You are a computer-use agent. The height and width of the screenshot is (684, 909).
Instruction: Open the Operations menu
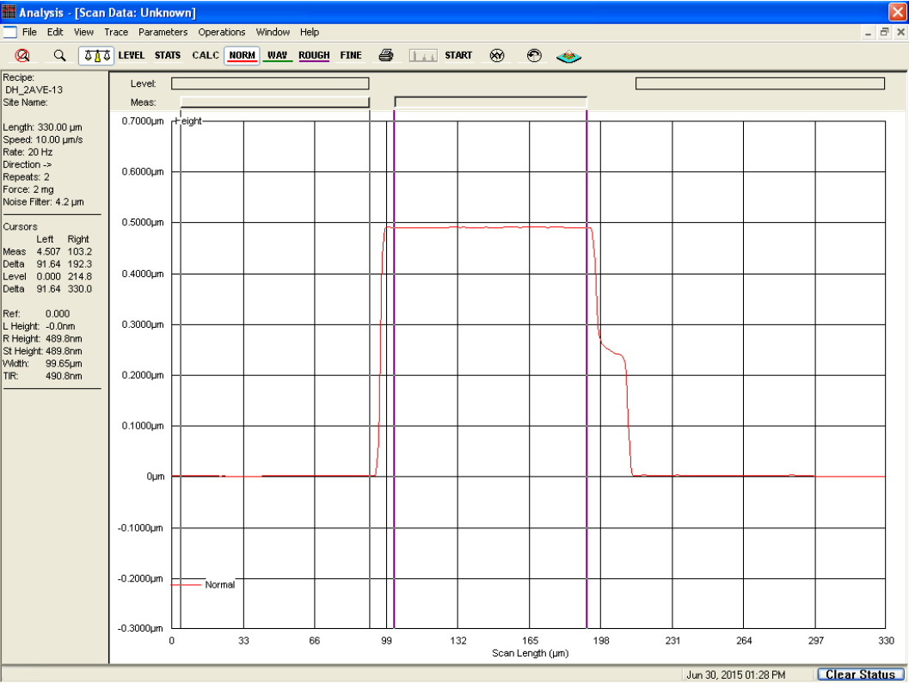click(221, 32)
